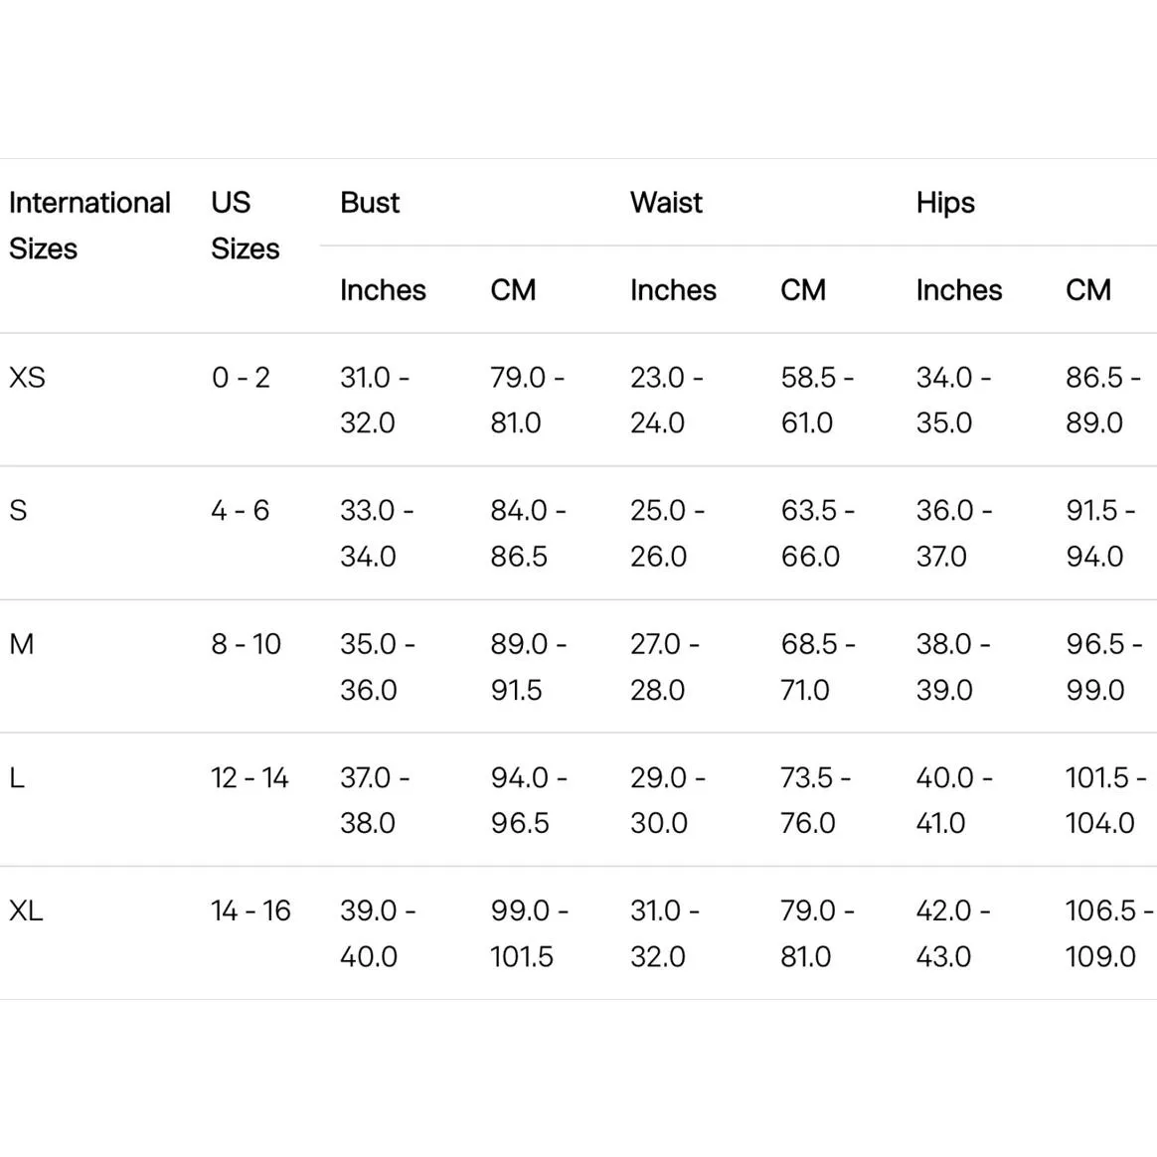
Task: Select the M size row label
Action: (21, 644)
